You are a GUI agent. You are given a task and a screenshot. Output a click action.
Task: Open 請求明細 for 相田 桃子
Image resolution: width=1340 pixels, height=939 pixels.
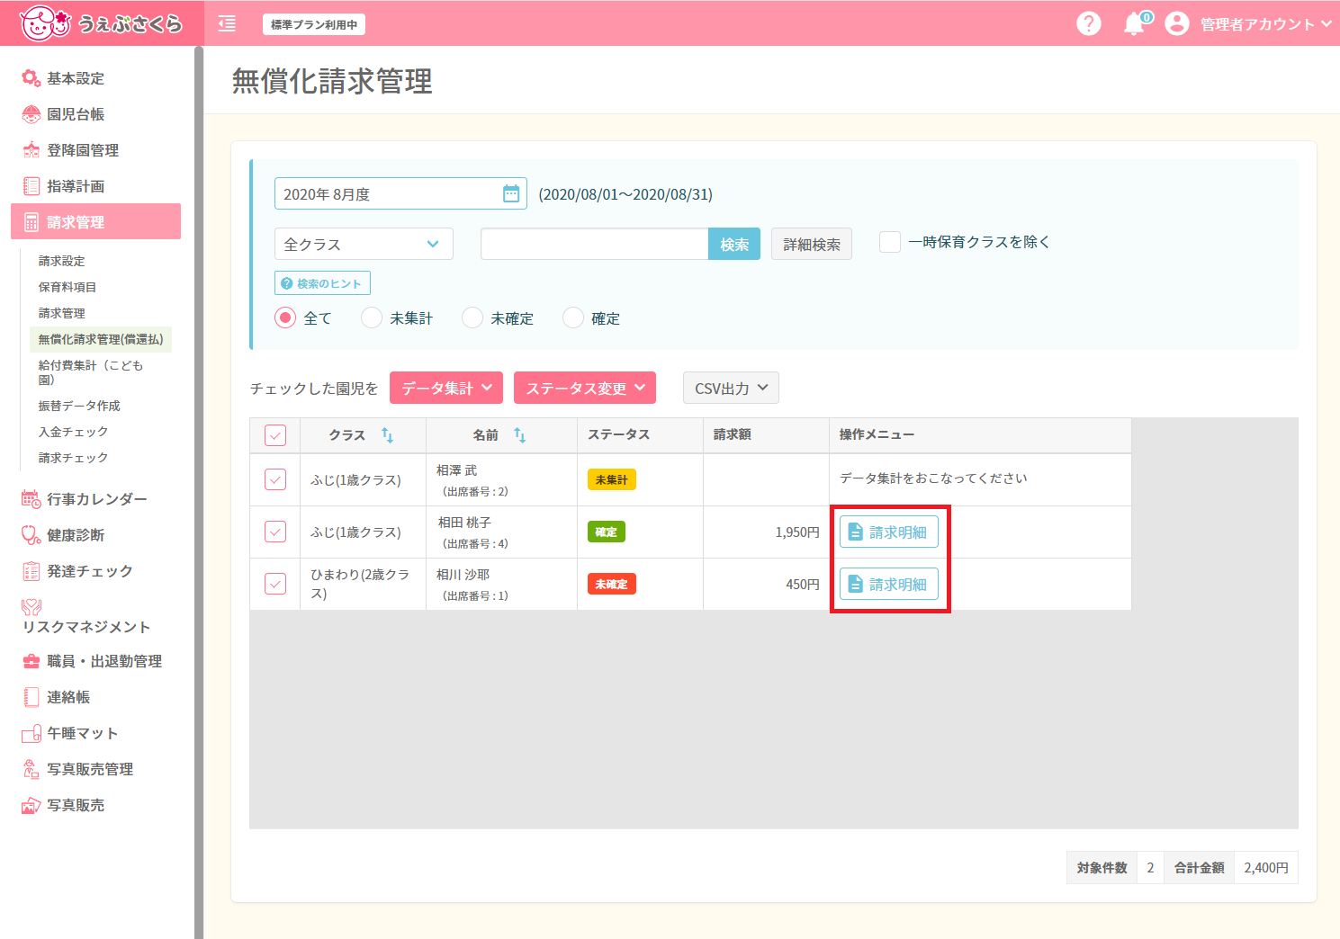tap(889, 532)
